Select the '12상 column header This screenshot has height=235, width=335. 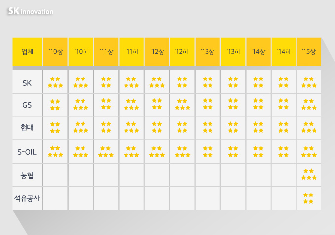click(x=157, y=51)
